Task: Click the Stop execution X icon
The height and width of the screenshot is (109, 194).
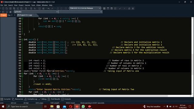Action: click(x=125, y=8)
